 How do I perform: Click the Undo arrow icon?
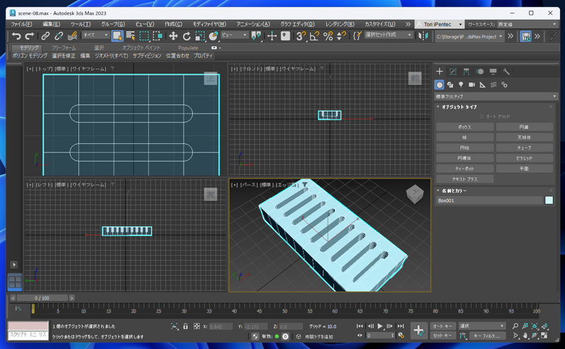pos(16,36)
